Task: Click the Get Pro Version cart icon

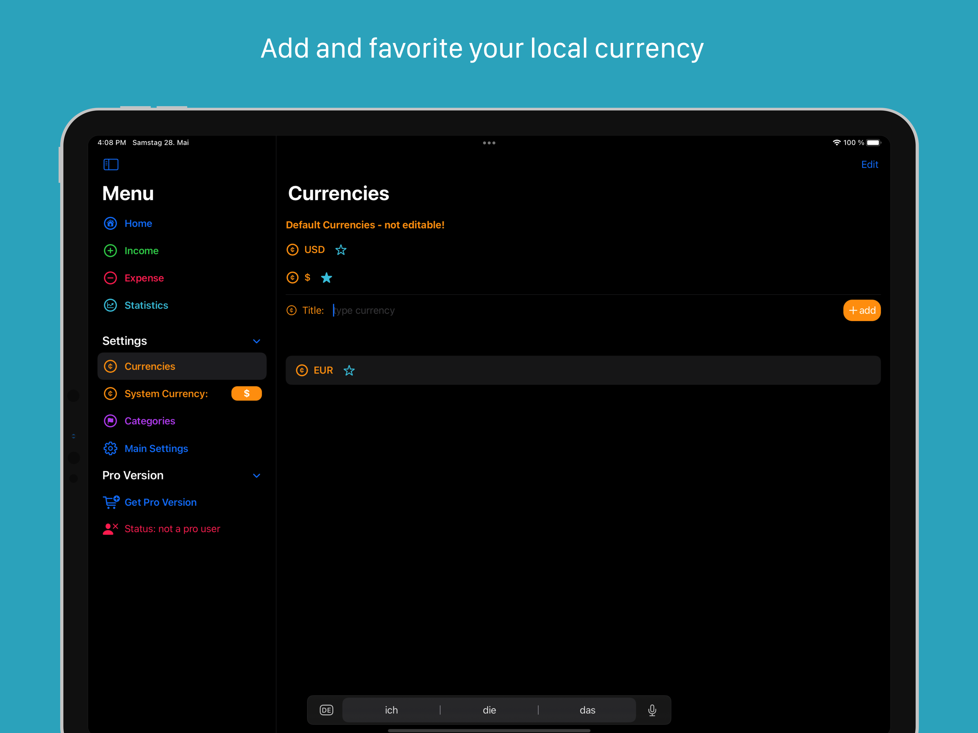Action: click(111, 502)
